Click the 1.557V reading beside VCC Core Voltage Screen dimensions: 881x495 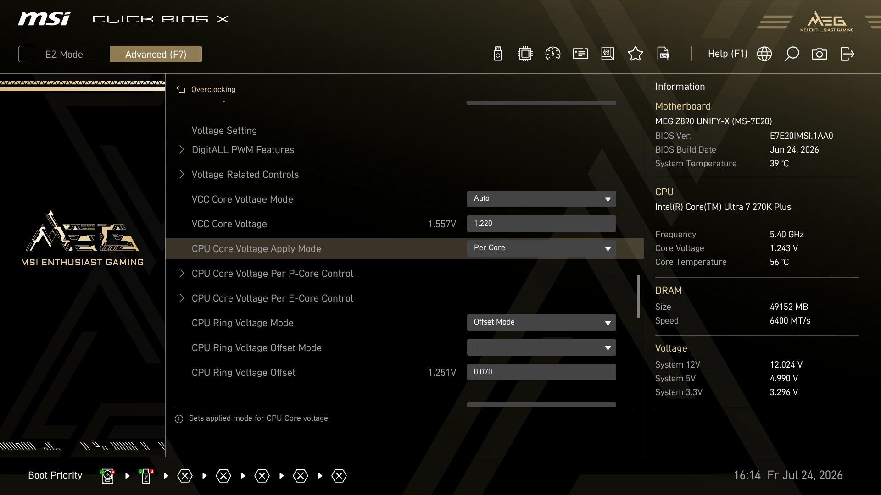coord(442,224)
